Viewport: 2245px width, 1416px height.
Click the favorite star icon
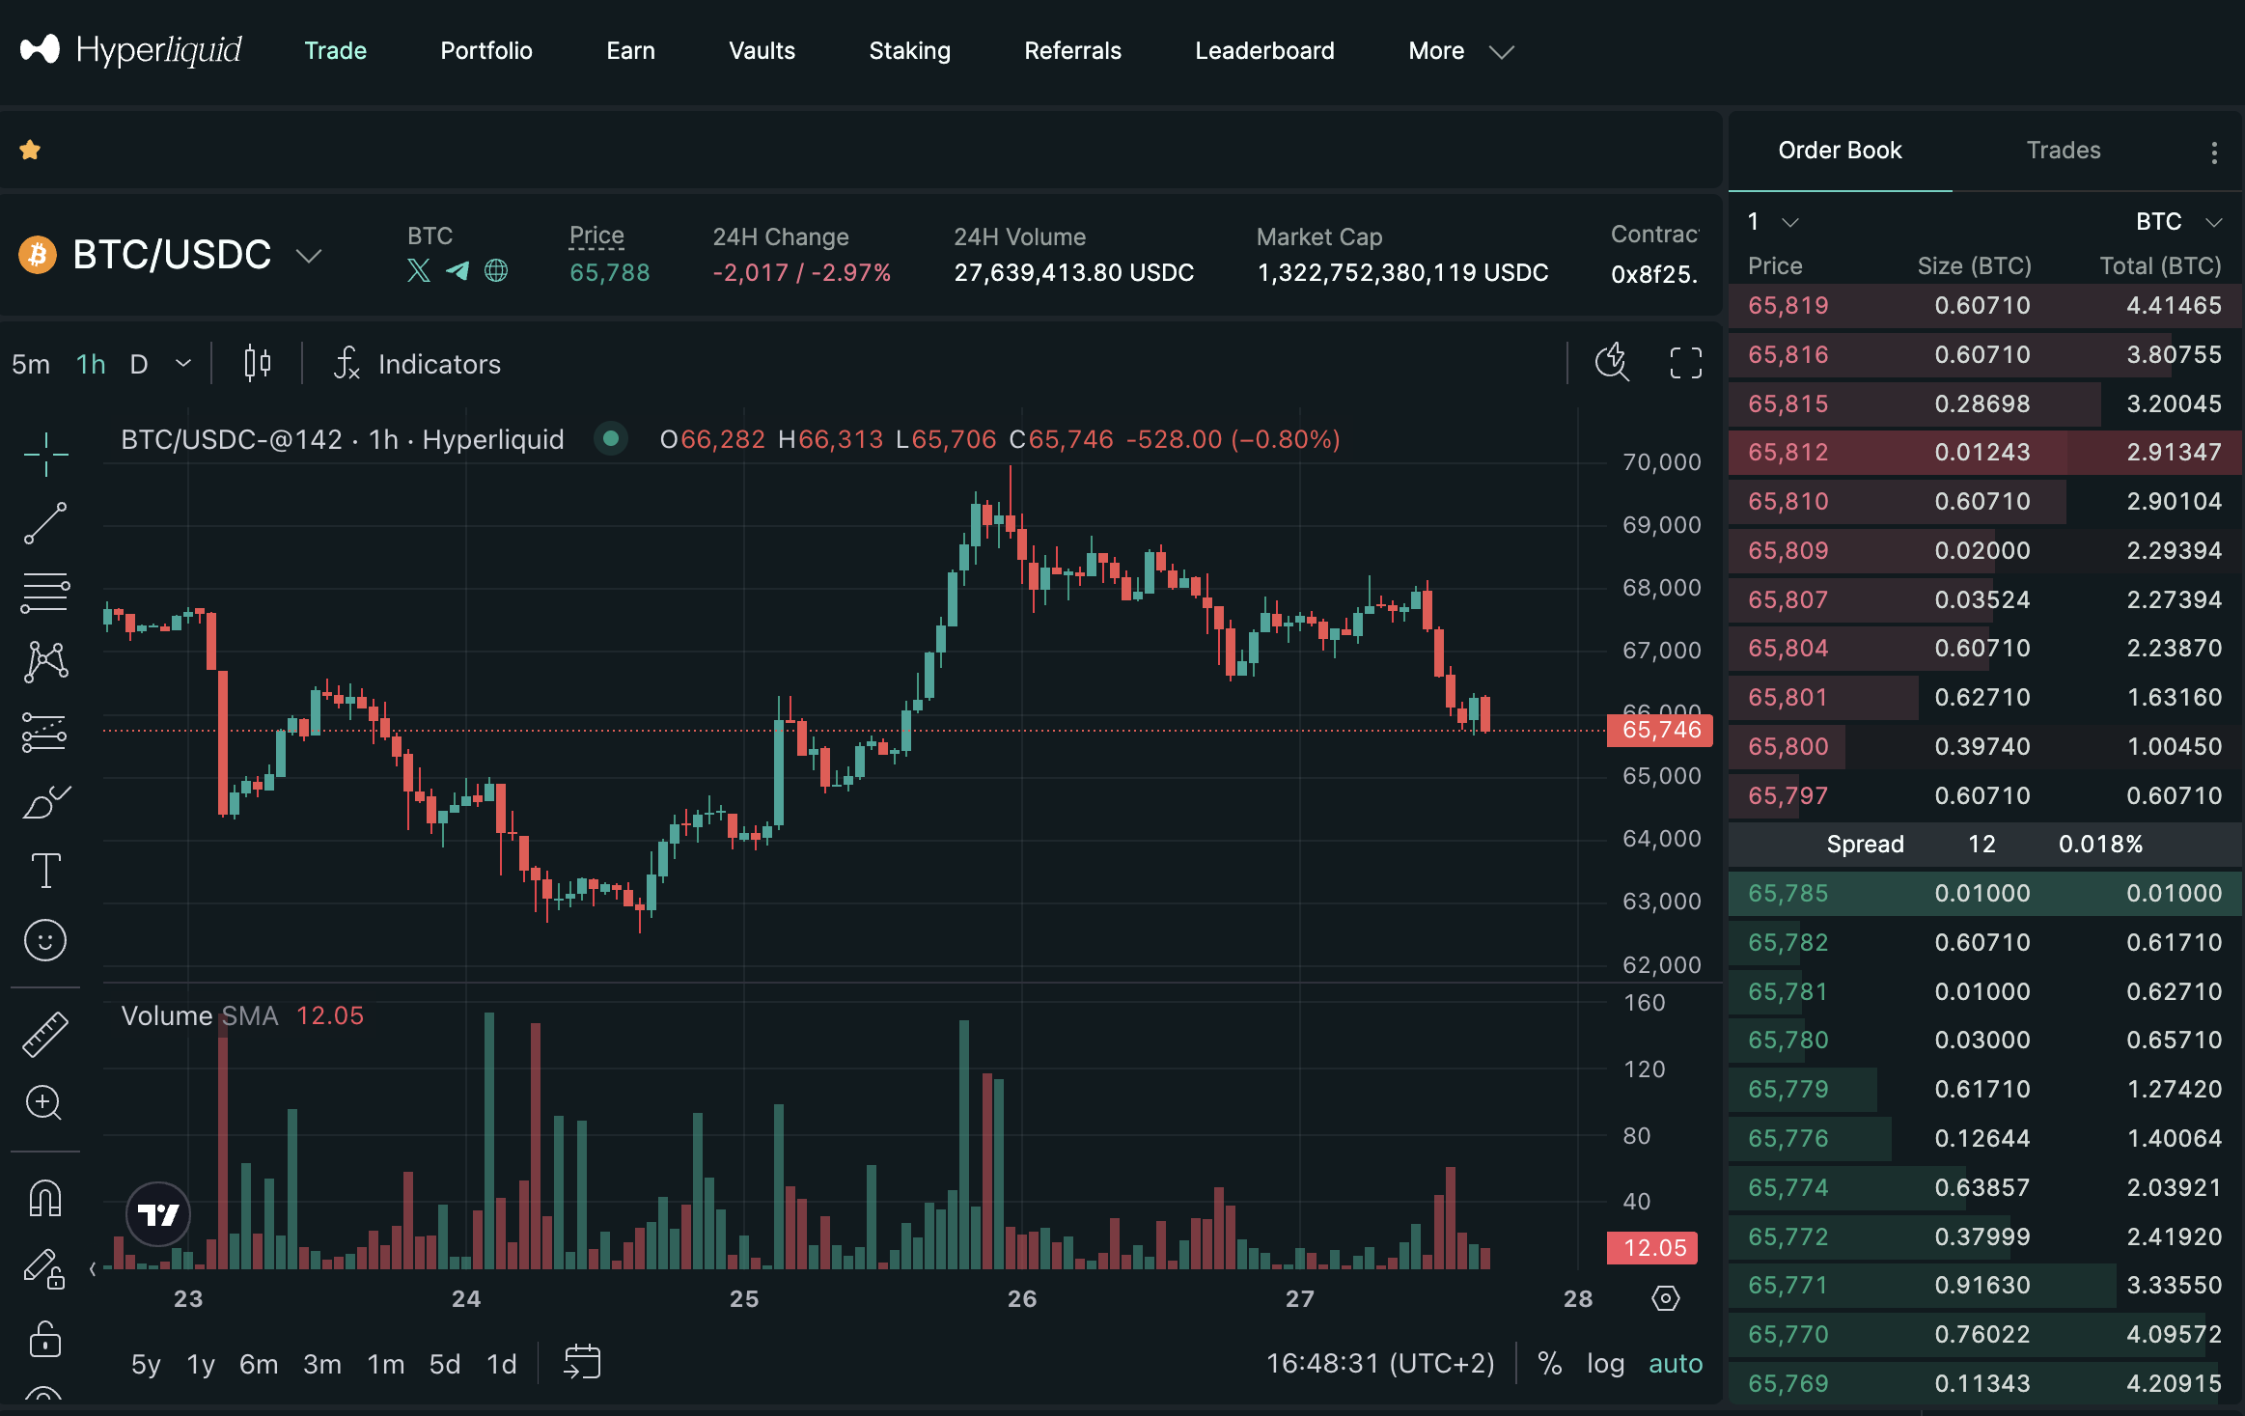click(30, 150)
